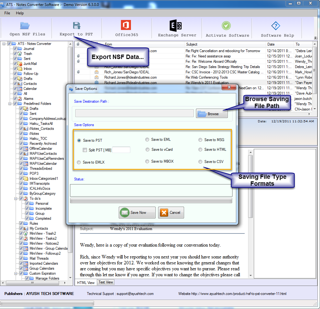Click the Split PST size input field
Screen dimensions: 320x309
coord(121,150)
